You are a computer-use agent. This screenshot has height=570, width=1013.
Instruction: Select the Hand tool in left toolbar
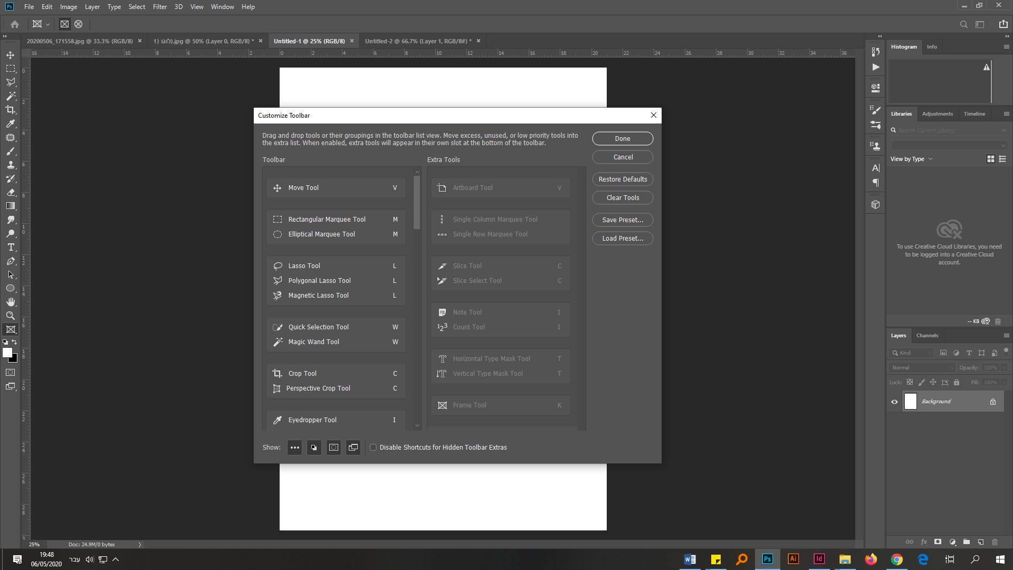(x=10, y=302)
